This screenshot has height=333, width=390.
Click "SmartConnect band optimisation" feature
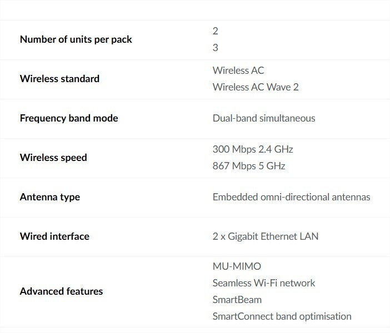[x=282, y=316]
